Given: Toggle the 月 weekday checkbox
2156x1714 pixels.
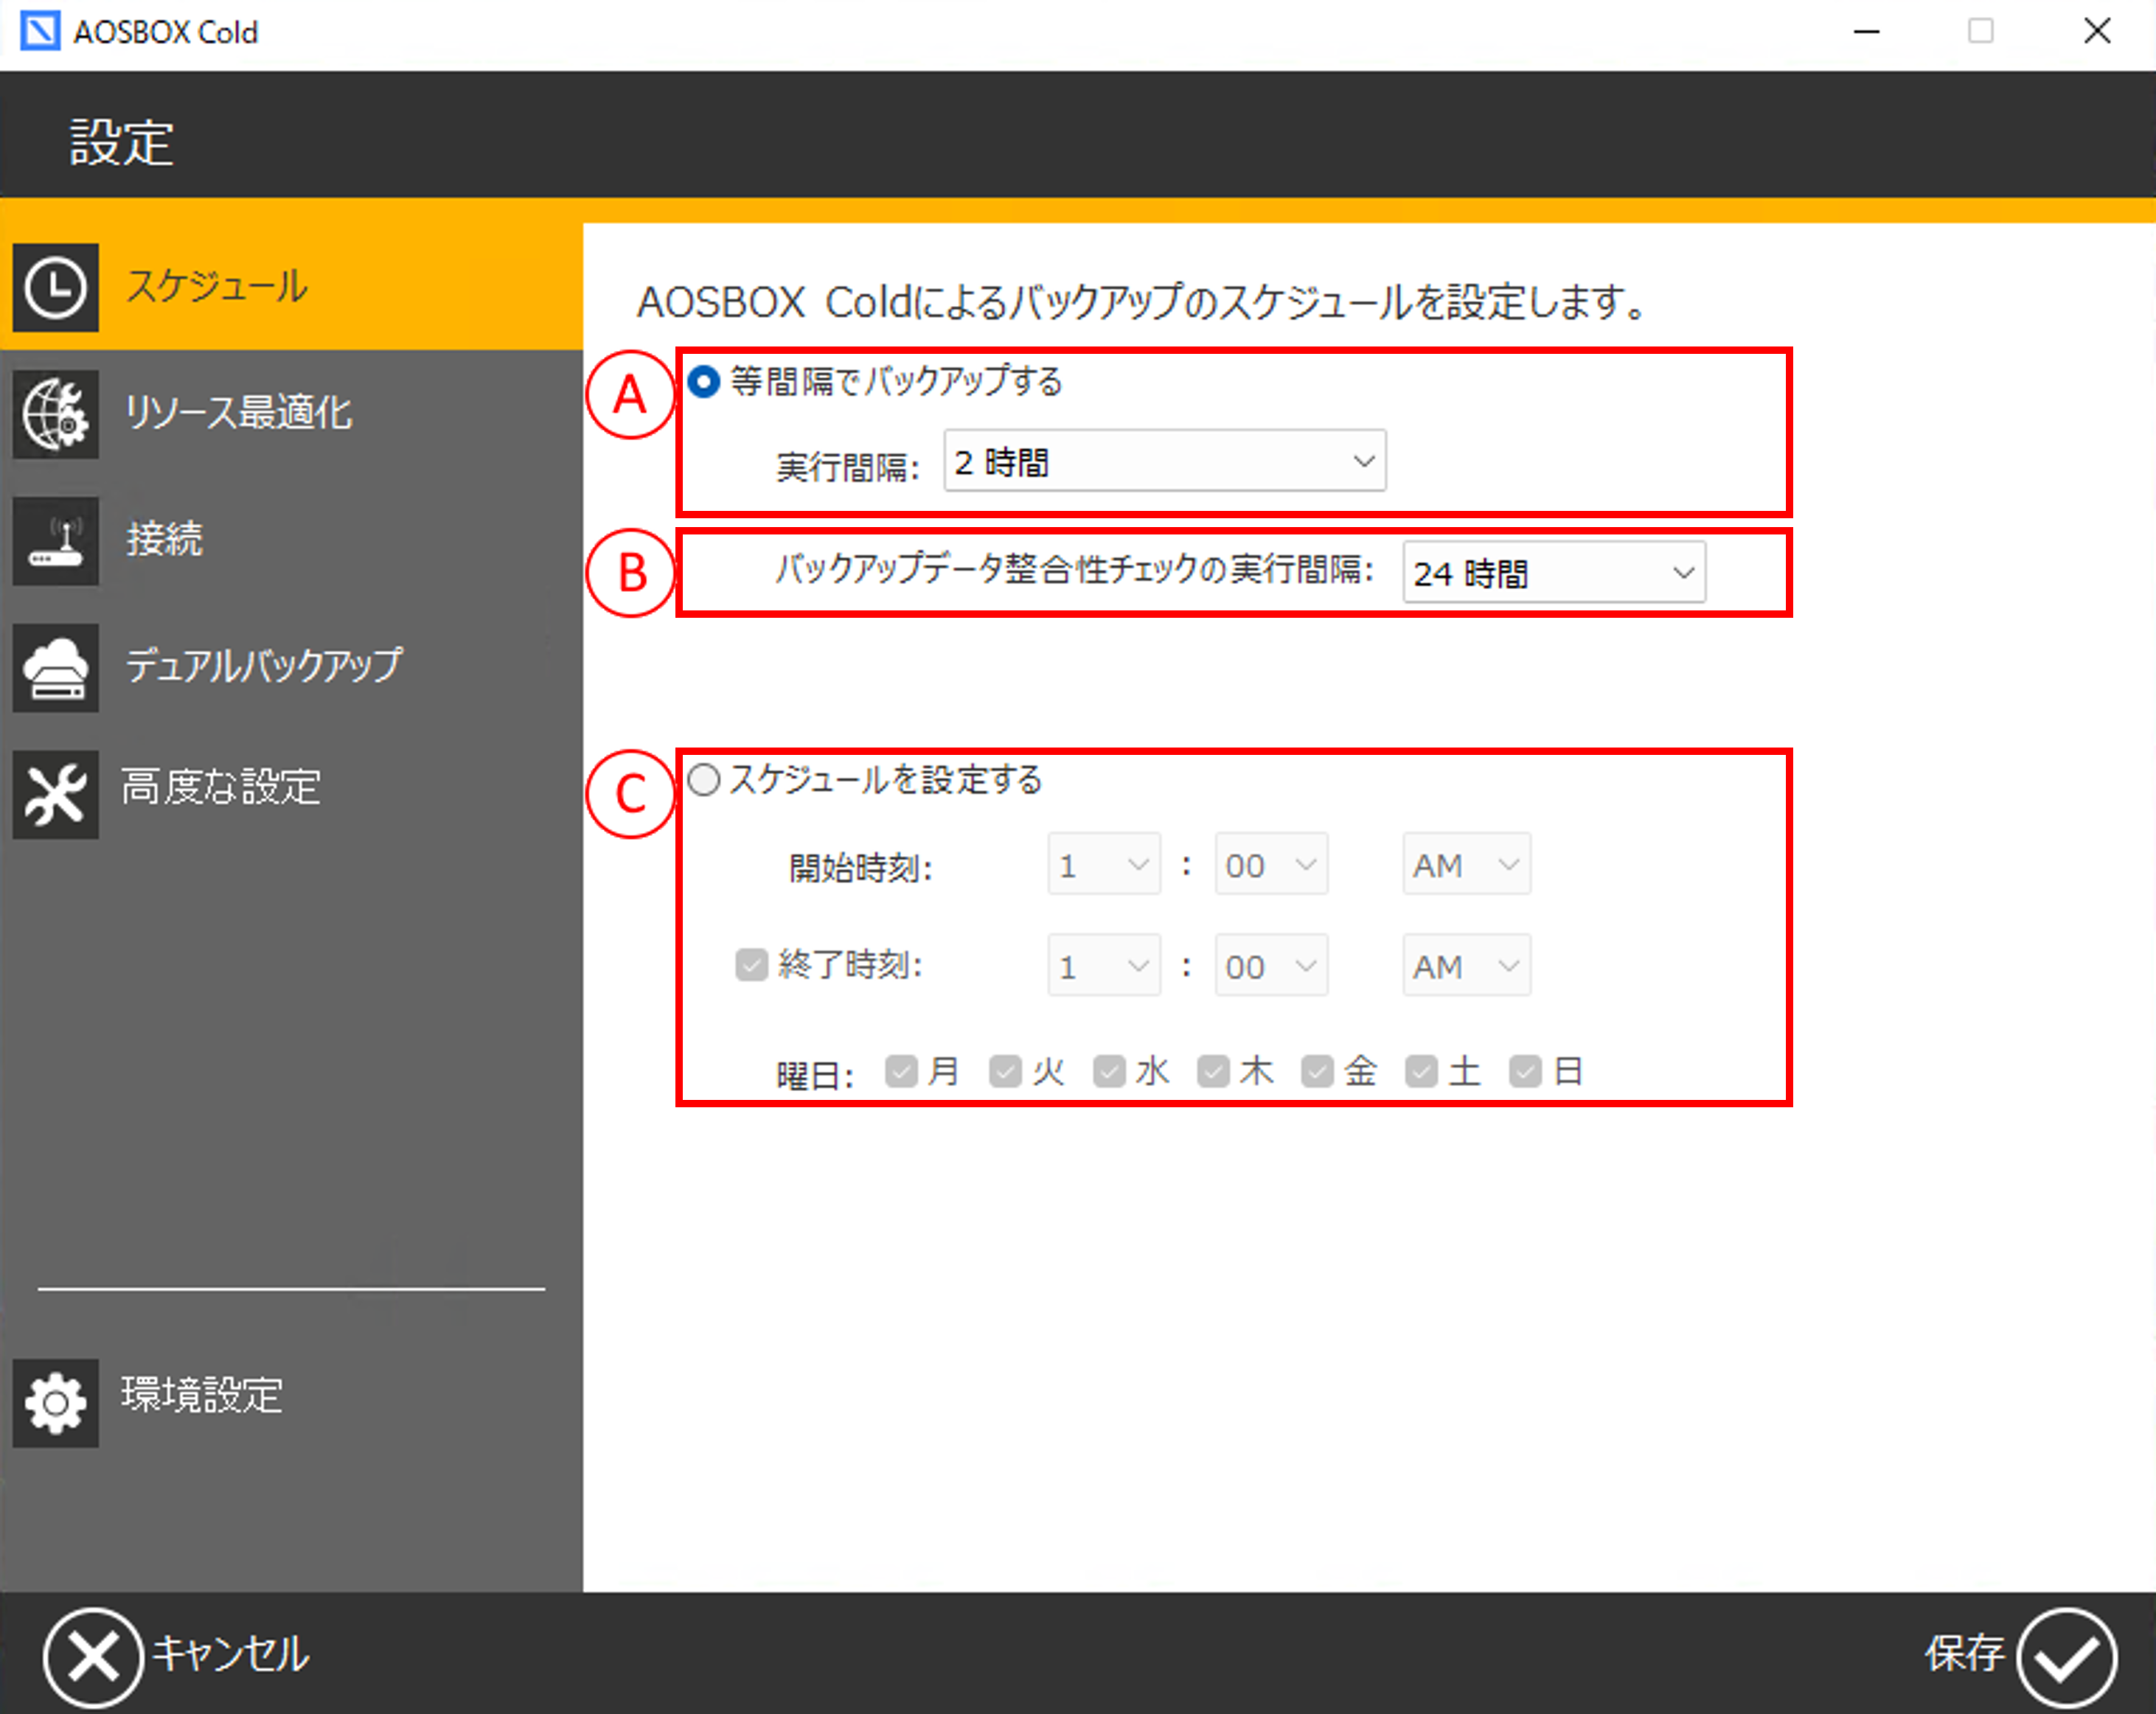Looking at the screenshot, I should pyautogui.click(x=901, y=1072).
